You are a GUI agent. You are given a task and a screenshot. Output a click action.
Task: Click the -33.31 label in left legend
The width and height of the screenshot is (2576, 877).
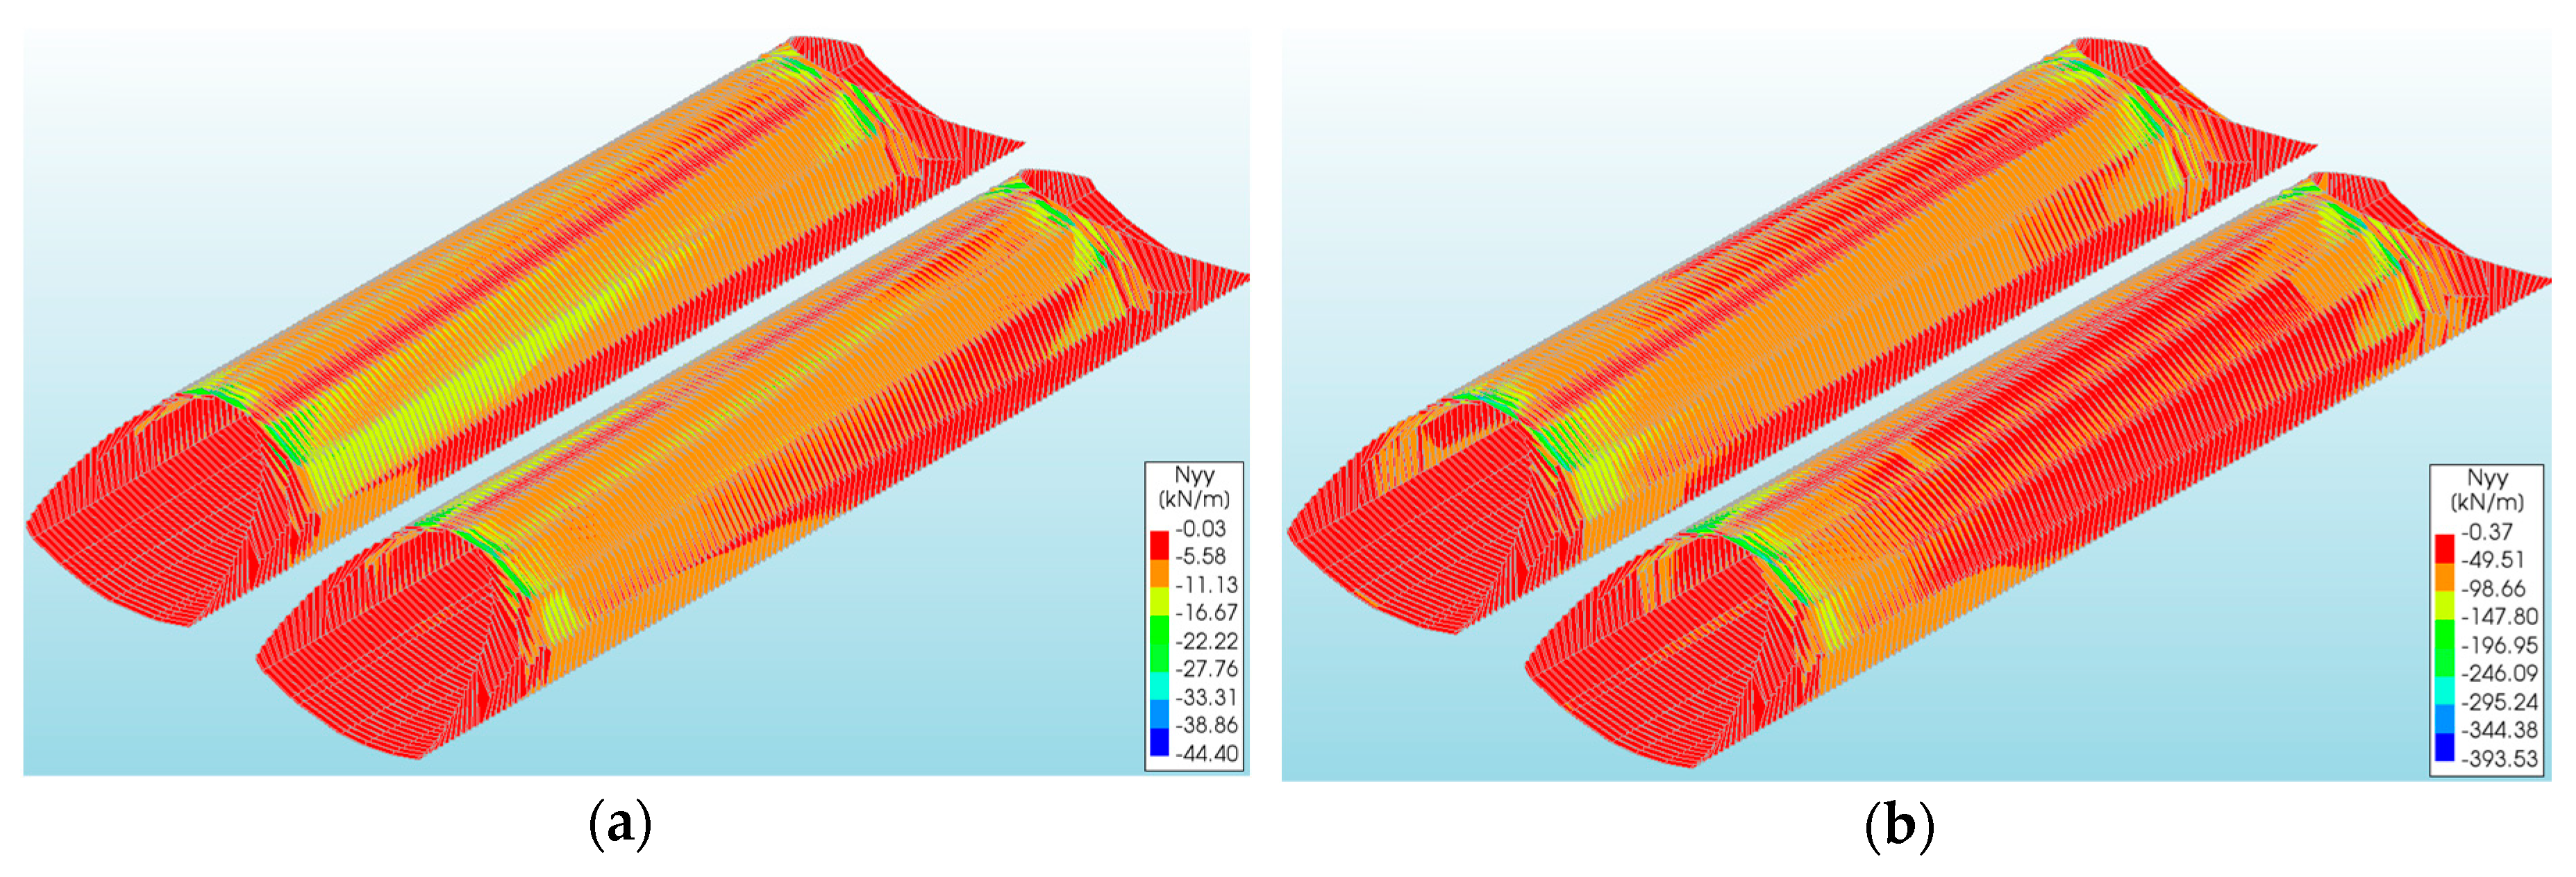point(1206,697)
